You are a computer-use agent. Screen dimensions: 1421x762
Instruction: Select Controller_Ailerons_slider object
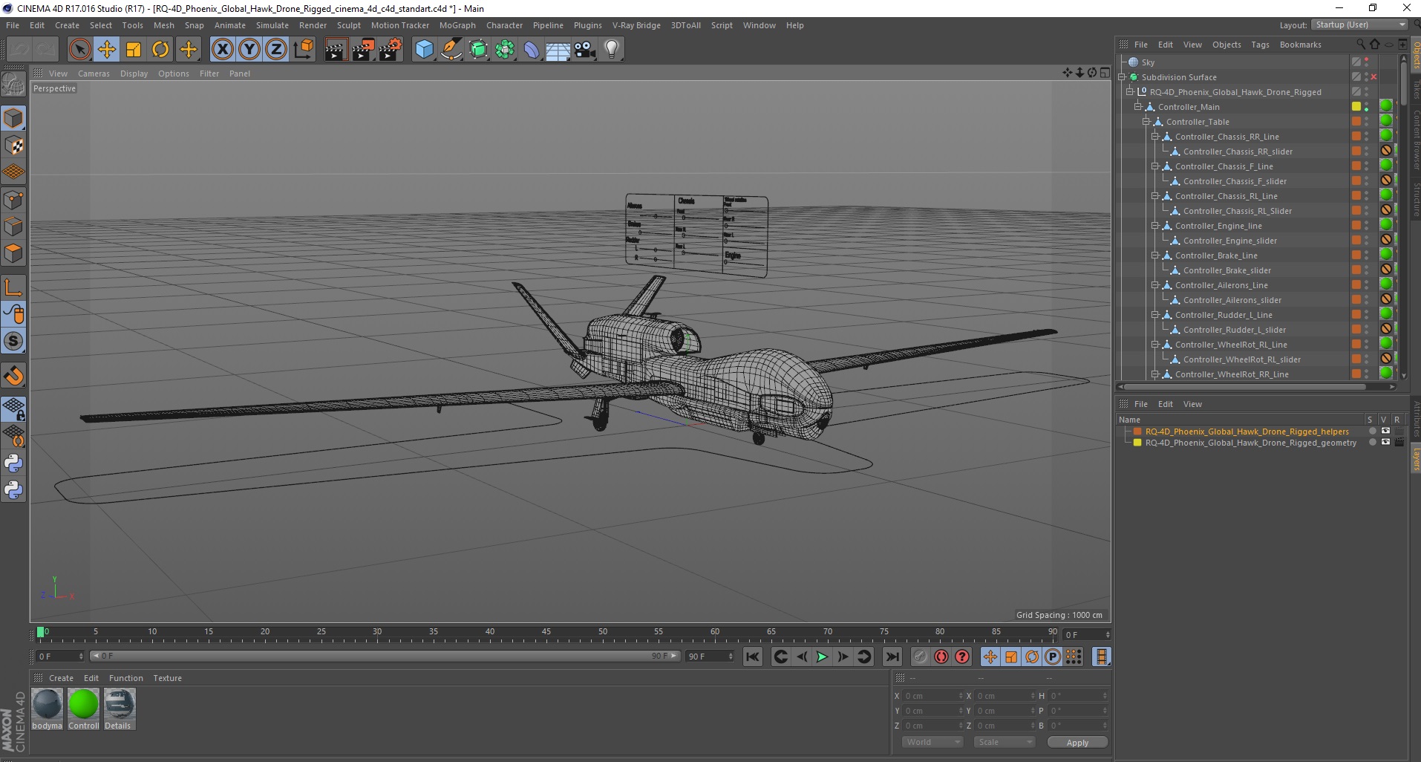tap(1232, 300)
